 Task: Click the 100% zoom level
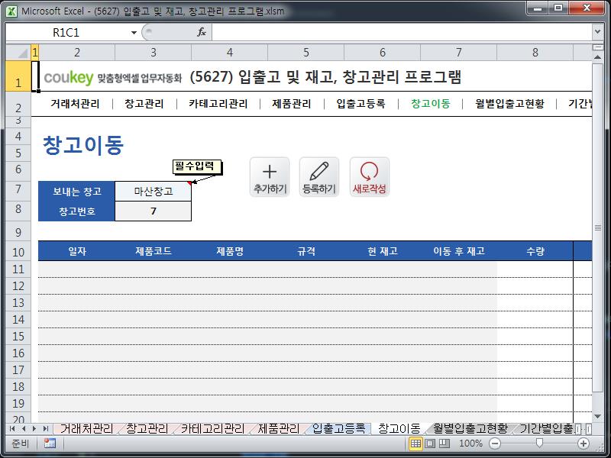(x=470, y=443)
